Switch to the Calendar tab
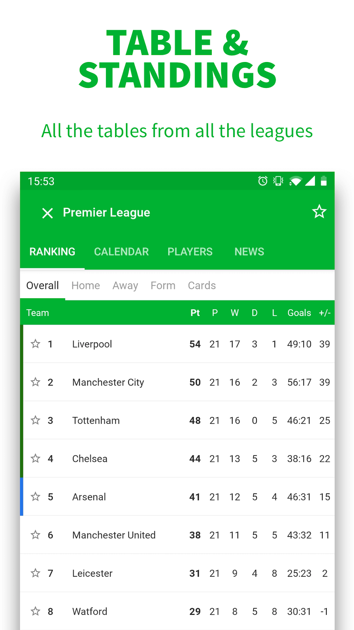The image size is (354, 630). (121, 252)
